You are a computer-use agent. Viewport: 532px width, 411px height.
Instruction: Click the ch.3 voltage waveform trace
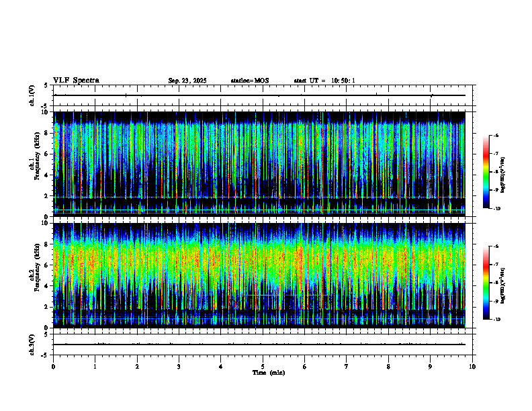pyautogui.click(x=259, y=345)
